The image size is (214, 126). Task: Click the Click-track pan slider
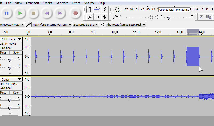click(10, 68)
